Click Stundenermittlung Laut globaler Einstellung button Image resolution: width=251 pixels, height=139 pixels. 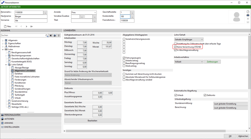point(231,104)
